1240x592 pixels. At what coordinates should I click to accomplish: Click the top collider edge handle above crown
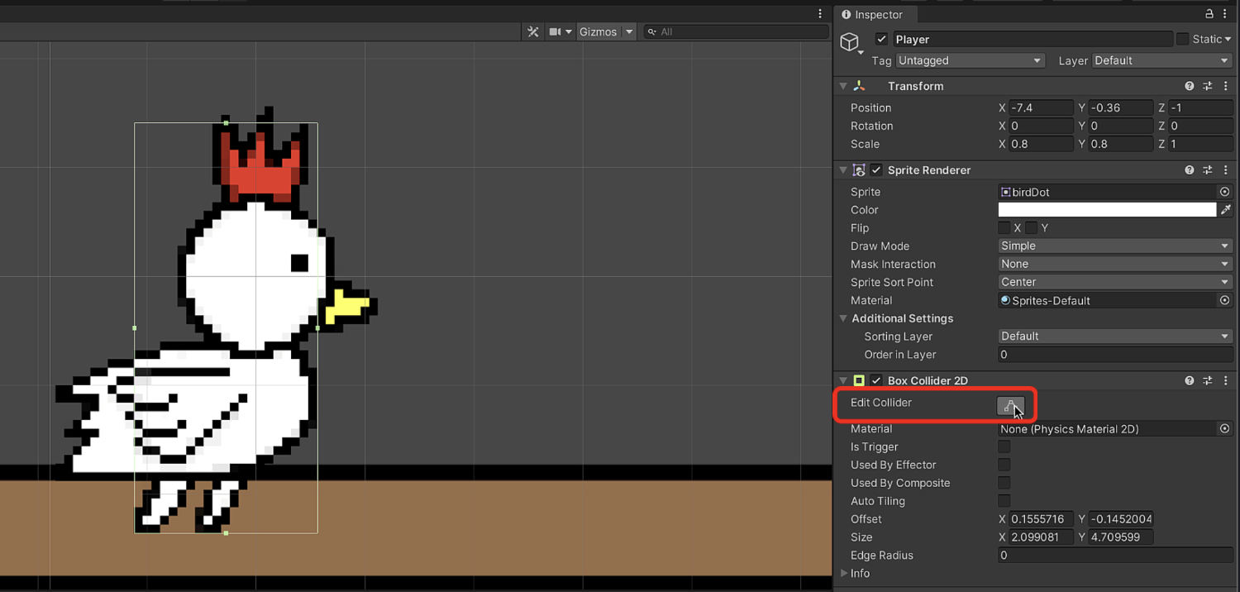(x=226, y=123)
